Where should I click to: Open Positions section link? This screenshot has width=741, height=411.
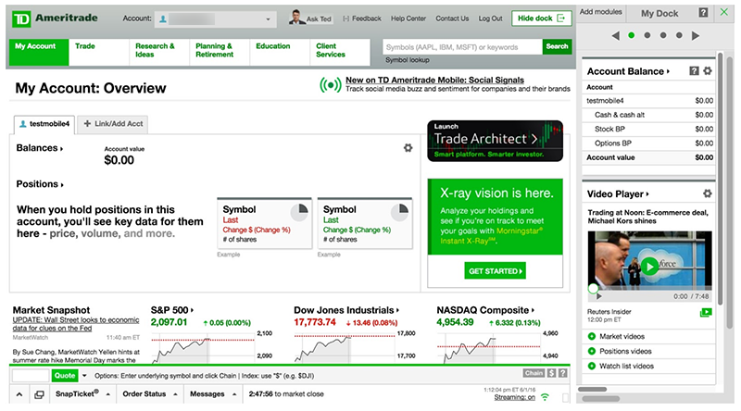[x=40, y=184]
